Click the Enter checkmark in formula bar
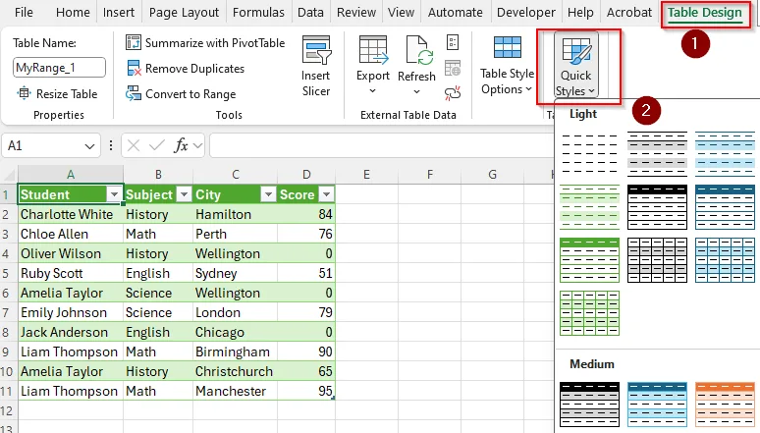Image resolution: width=760 pixels, height=433 pixels. pyautogui.click(x=156, y=145)
